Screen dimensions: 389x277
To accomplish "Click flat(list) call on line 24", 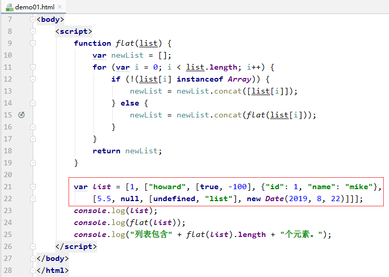I will [x=153, y=222].
